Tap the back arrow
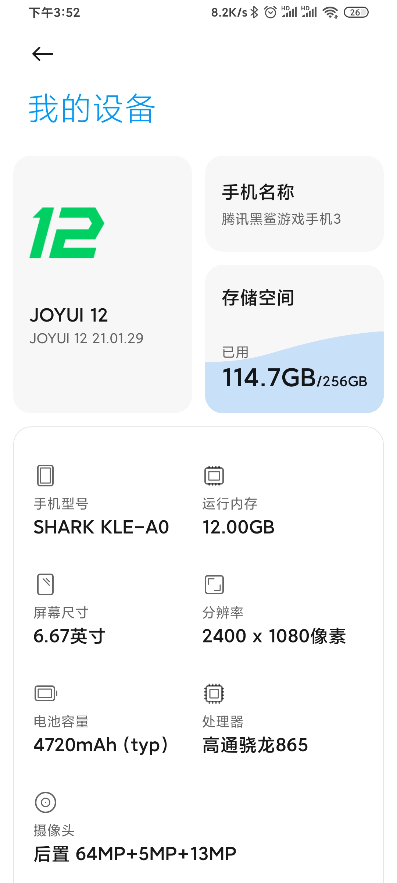The image size is (397, 883). (x=43, y=54)
